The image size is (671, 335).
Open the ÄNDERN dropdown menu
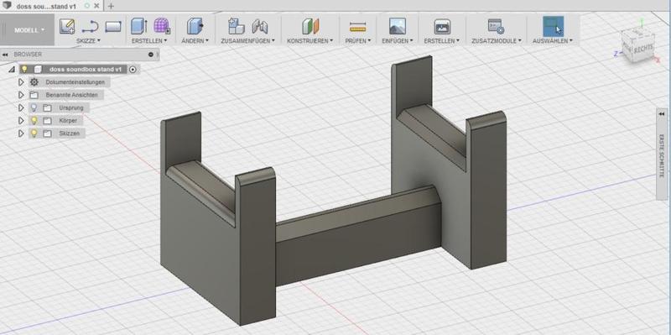pos(195,40)
